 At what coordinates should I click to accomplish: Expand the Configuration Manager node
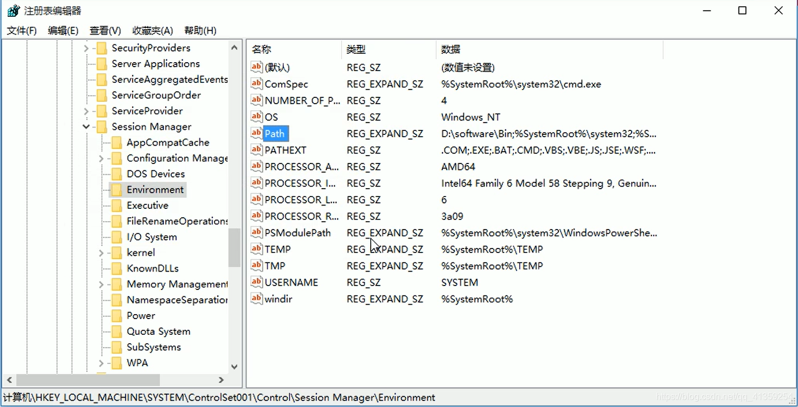[x=101, y=158]
